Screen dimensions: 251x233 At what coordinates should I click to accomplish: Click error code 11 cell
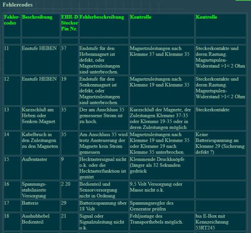click(7, 49)
